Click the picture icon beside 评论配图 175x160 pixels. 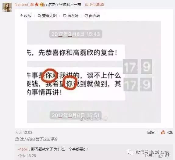(x=87, y=5)
